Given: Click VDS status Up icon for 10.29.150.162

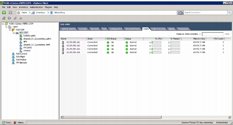Looking at the screenshot, I should [x=108, y=46].
